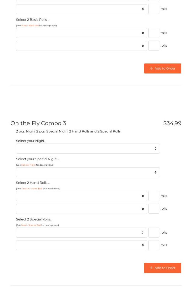Follow the Maki - Basic Roll link
The image size is (192, 300).
[x=30, y=26]
